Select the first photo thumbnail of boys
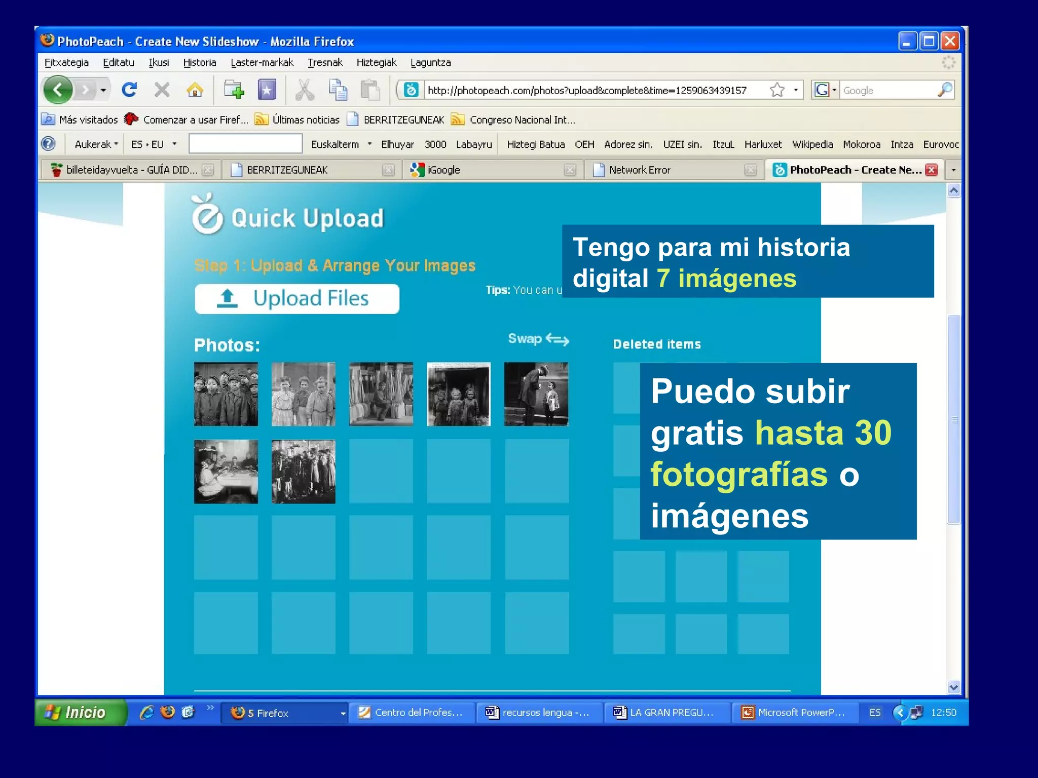1038x778 pixels. (226, 394)
